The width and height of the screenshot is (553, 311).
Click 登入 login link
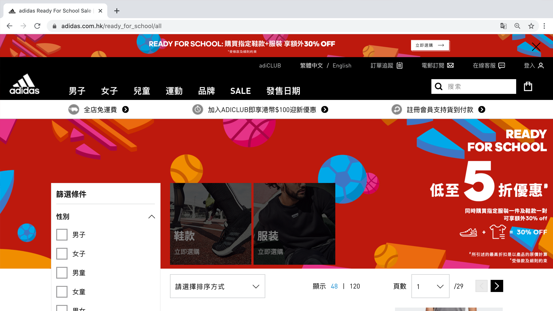tap(534, 66)
